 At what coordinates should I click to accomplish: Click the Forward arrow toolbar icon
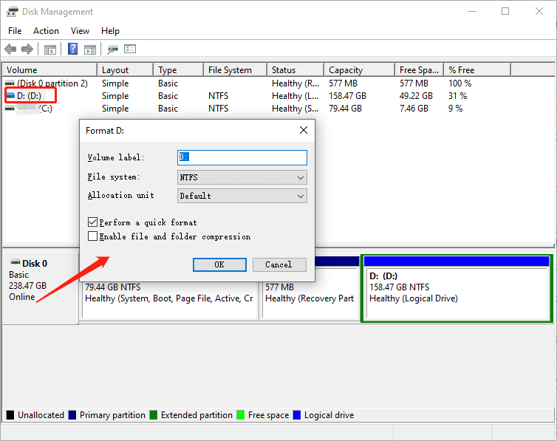(27, 49)
